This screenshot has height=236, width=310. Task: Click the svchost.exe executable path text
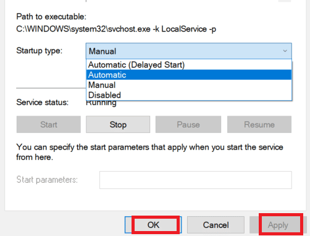pyautogui.click(x=116, y=29)
